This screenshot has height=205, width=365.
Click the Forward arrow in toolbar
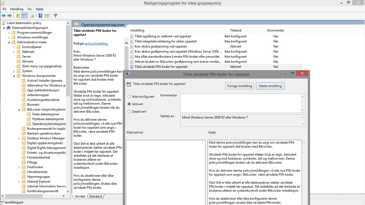click(10, 16)
